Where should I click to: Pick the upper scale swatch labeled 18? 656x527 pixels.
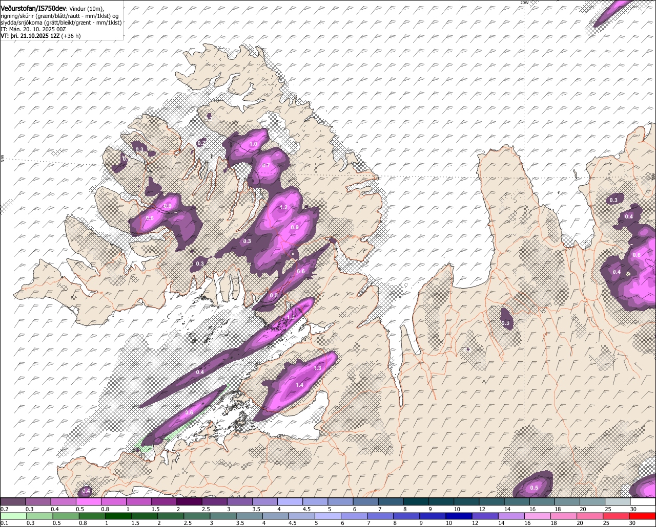click(x=567, y=501)
